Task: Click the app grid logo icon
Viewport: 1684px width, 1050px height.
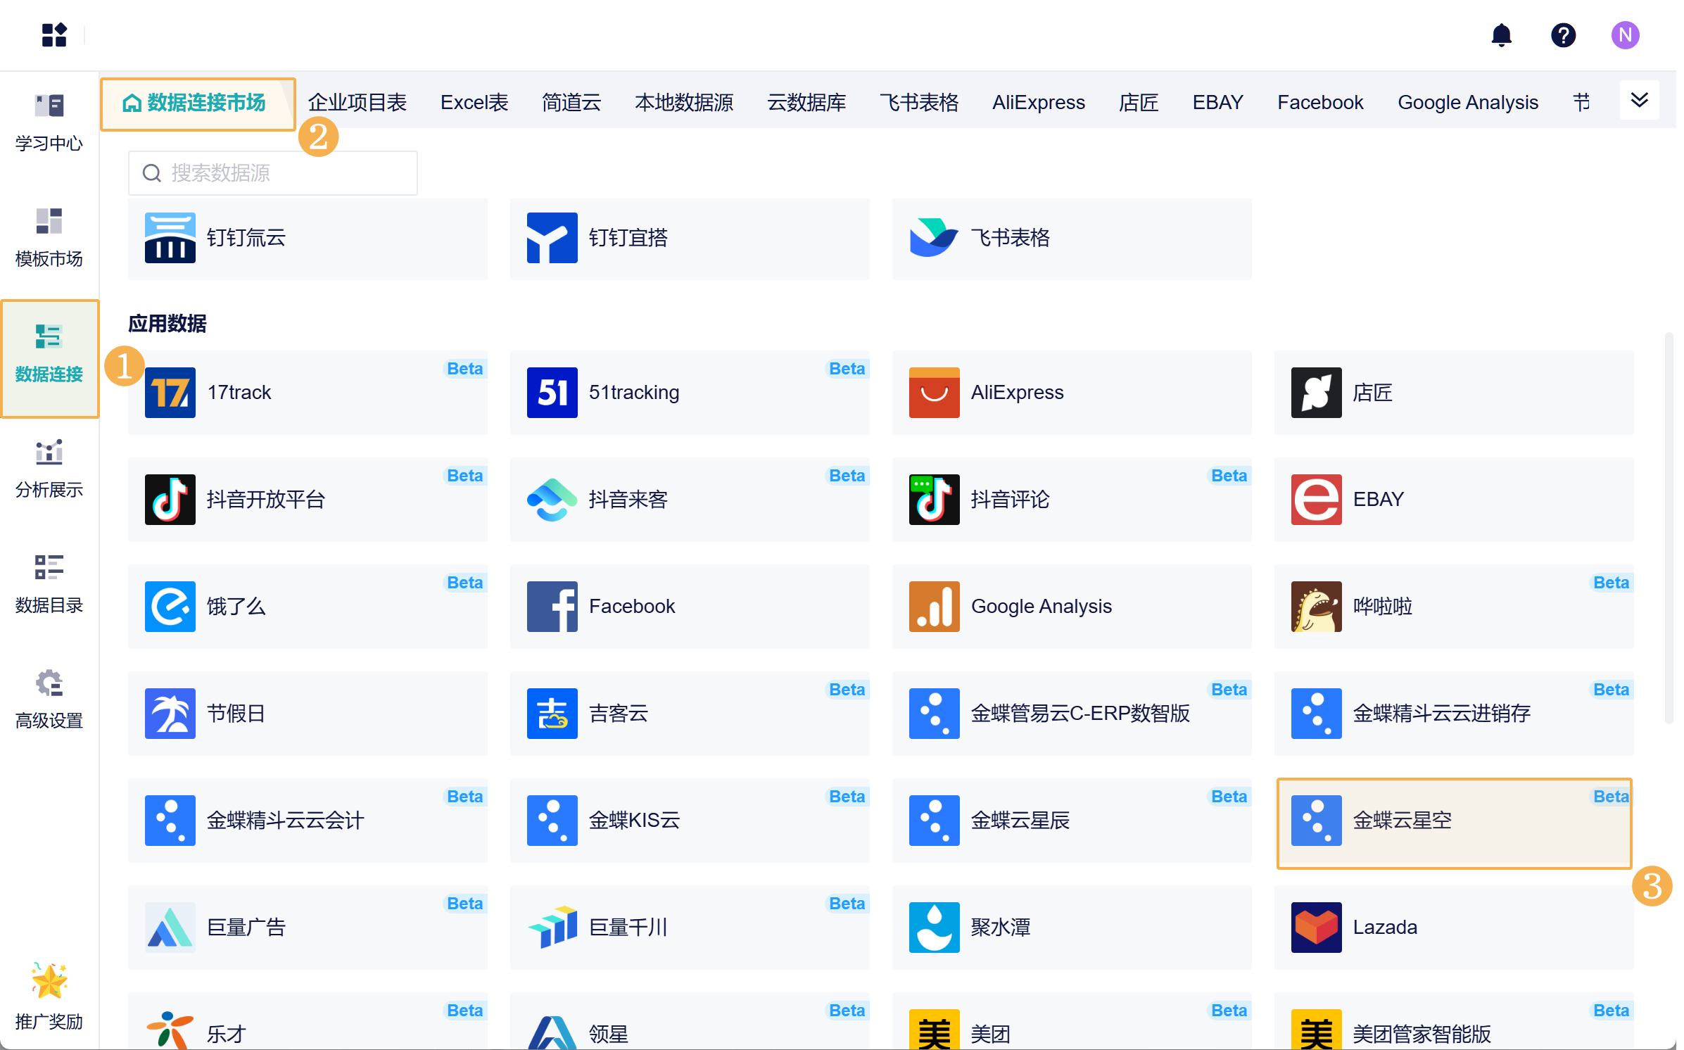Action: tap(53, 35)
